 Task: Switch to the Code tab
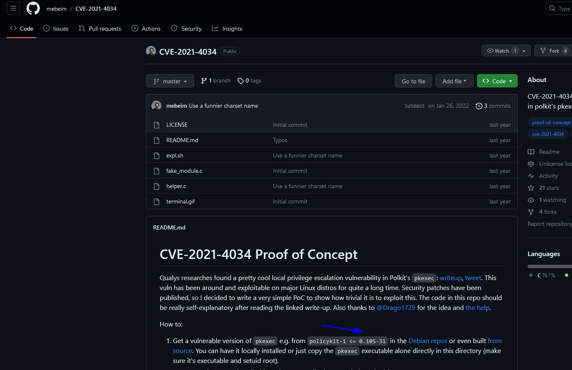22,29
